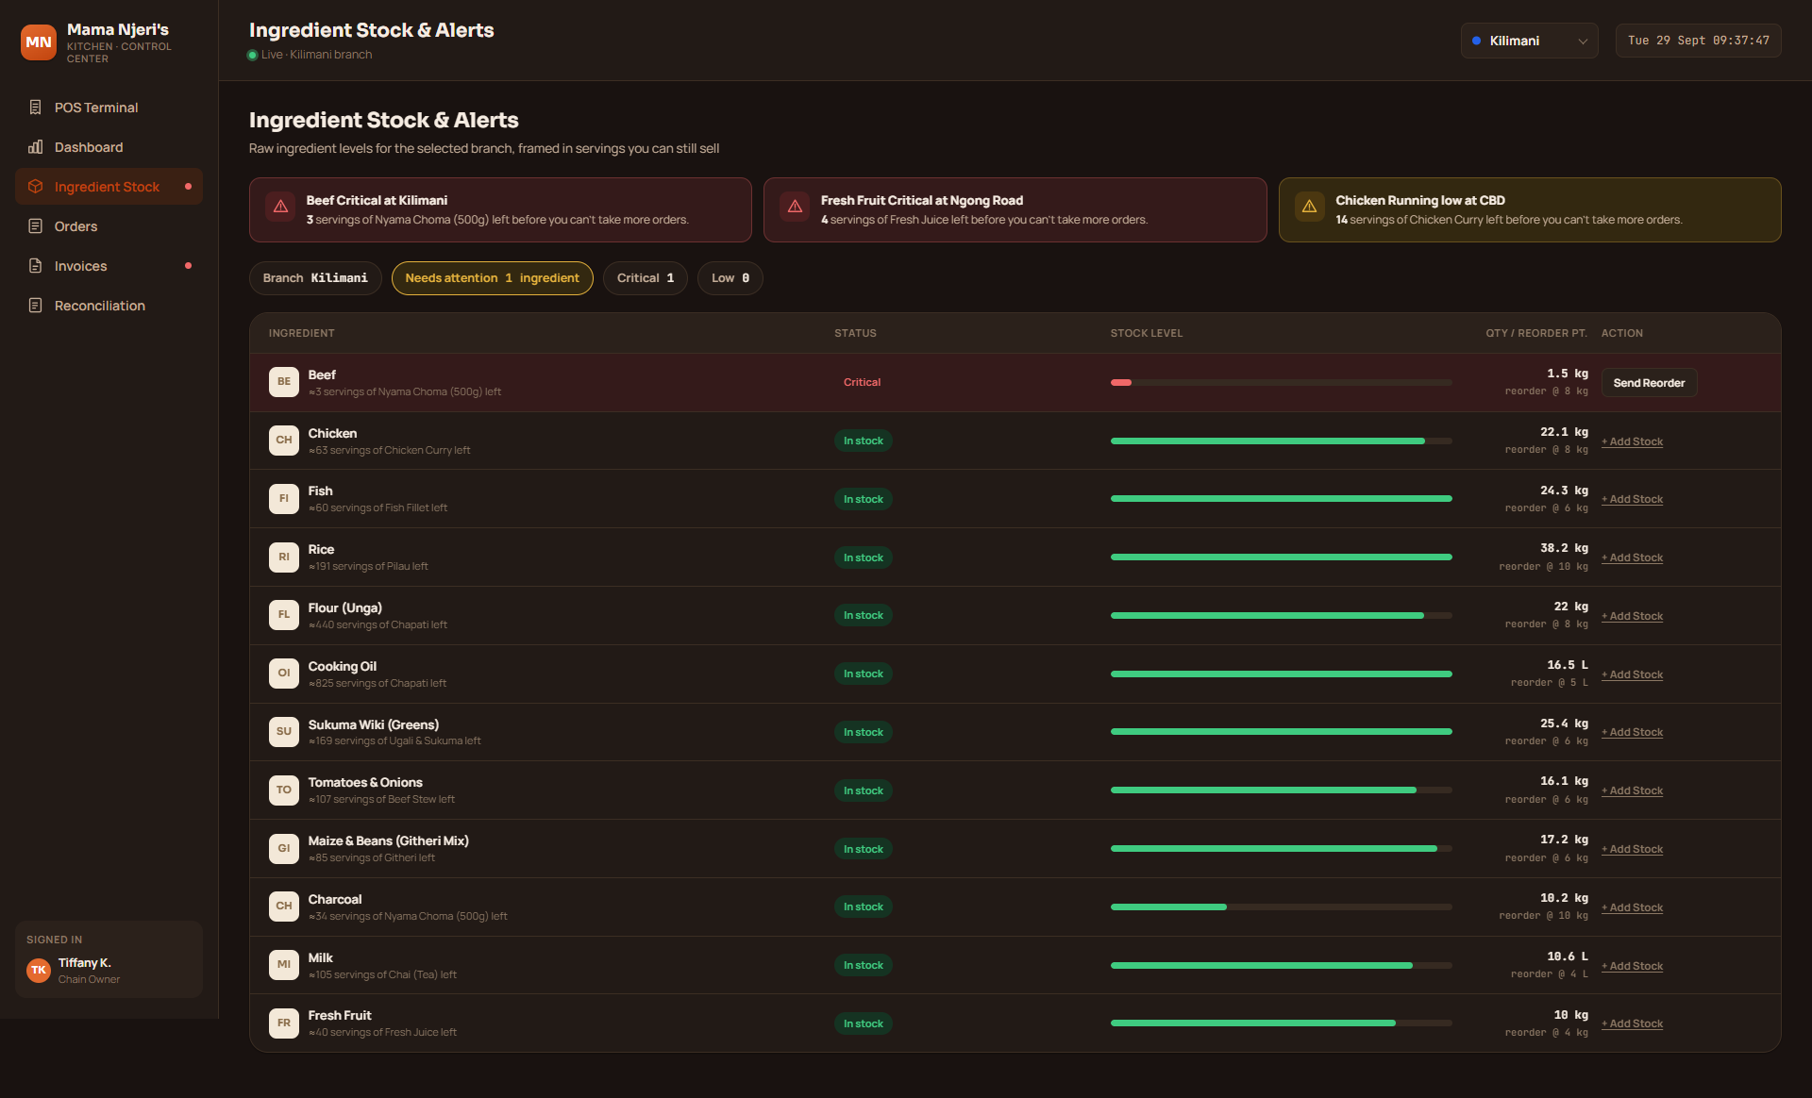Add Stock for Sukuma Wiki (Greens)
Viewport: 1812px width, 1098px height.
pyautogui.click(x=1633, y=732)
